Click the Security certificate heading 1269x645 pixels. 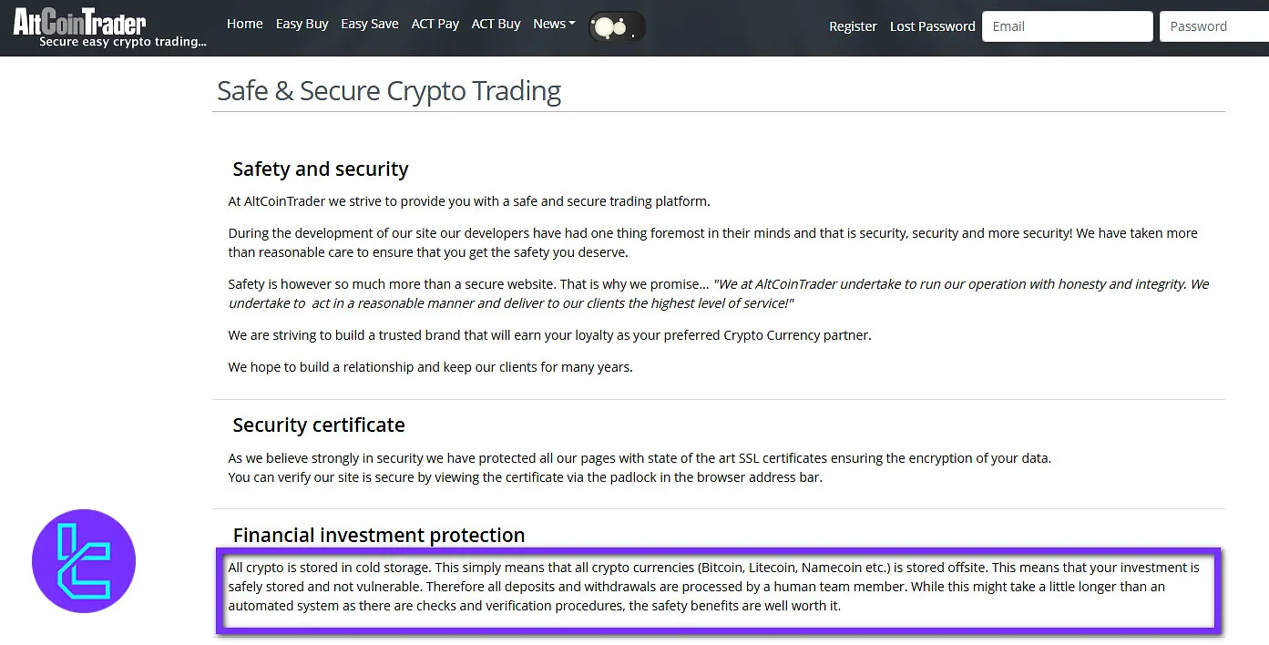point(319,425)
